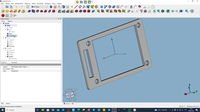
Task: Click the Datum plane icon
Action: pos(80,7)
